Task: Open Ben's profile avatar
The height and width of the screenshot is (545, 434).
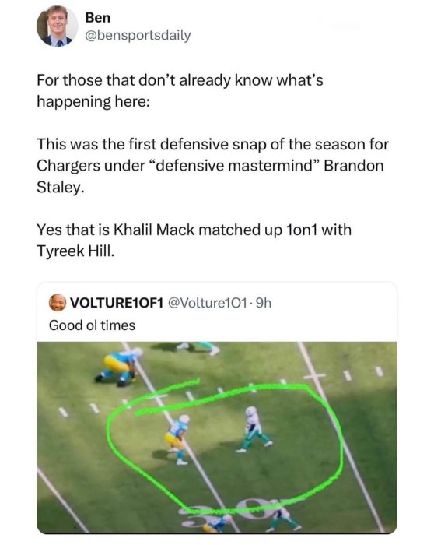Action: 58,26
